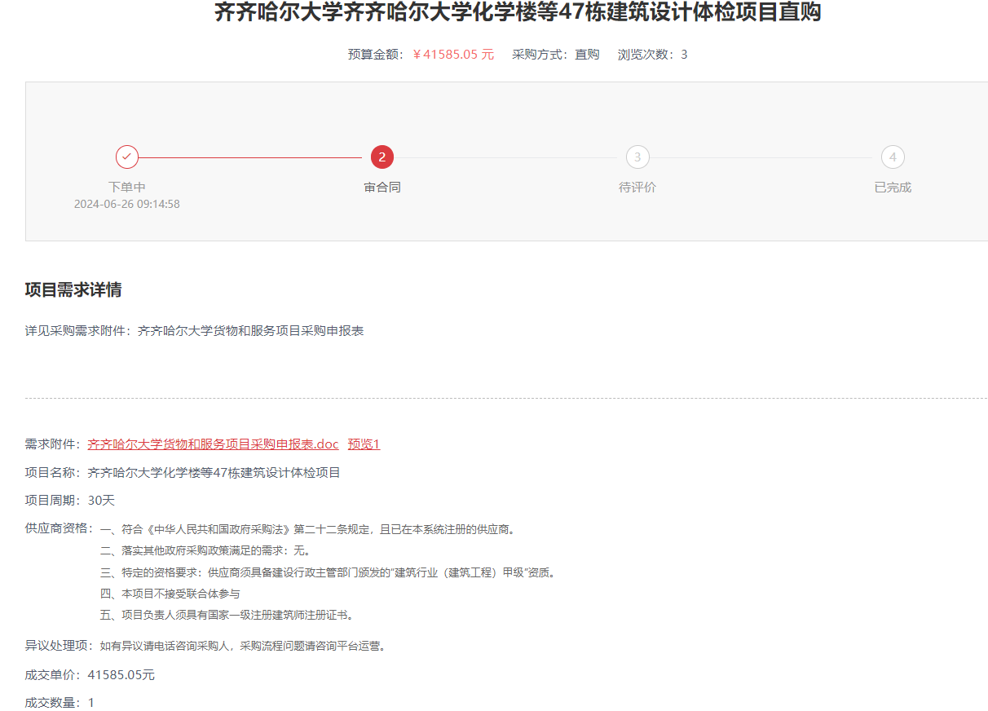Select the 已完成 step label
988x711 pixels.
pos(893,188)
